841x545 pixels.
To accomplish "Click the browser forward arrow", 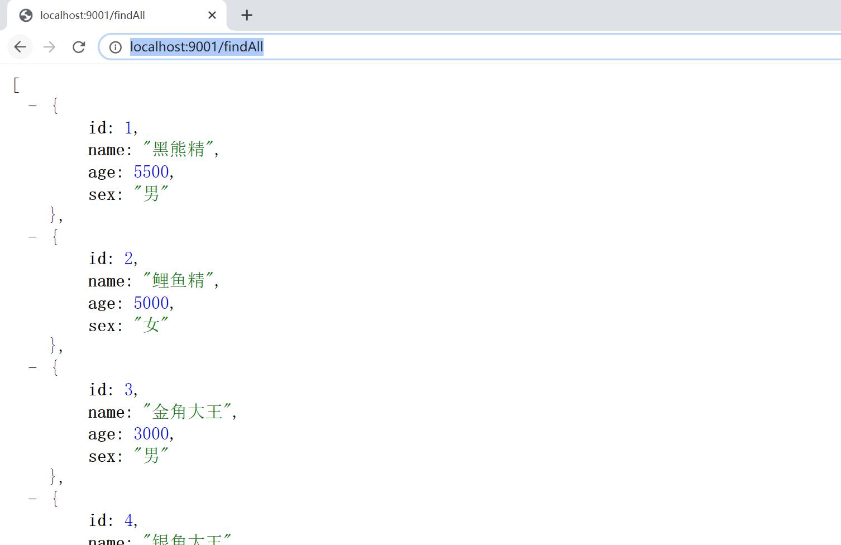I will tap(49, 47).
